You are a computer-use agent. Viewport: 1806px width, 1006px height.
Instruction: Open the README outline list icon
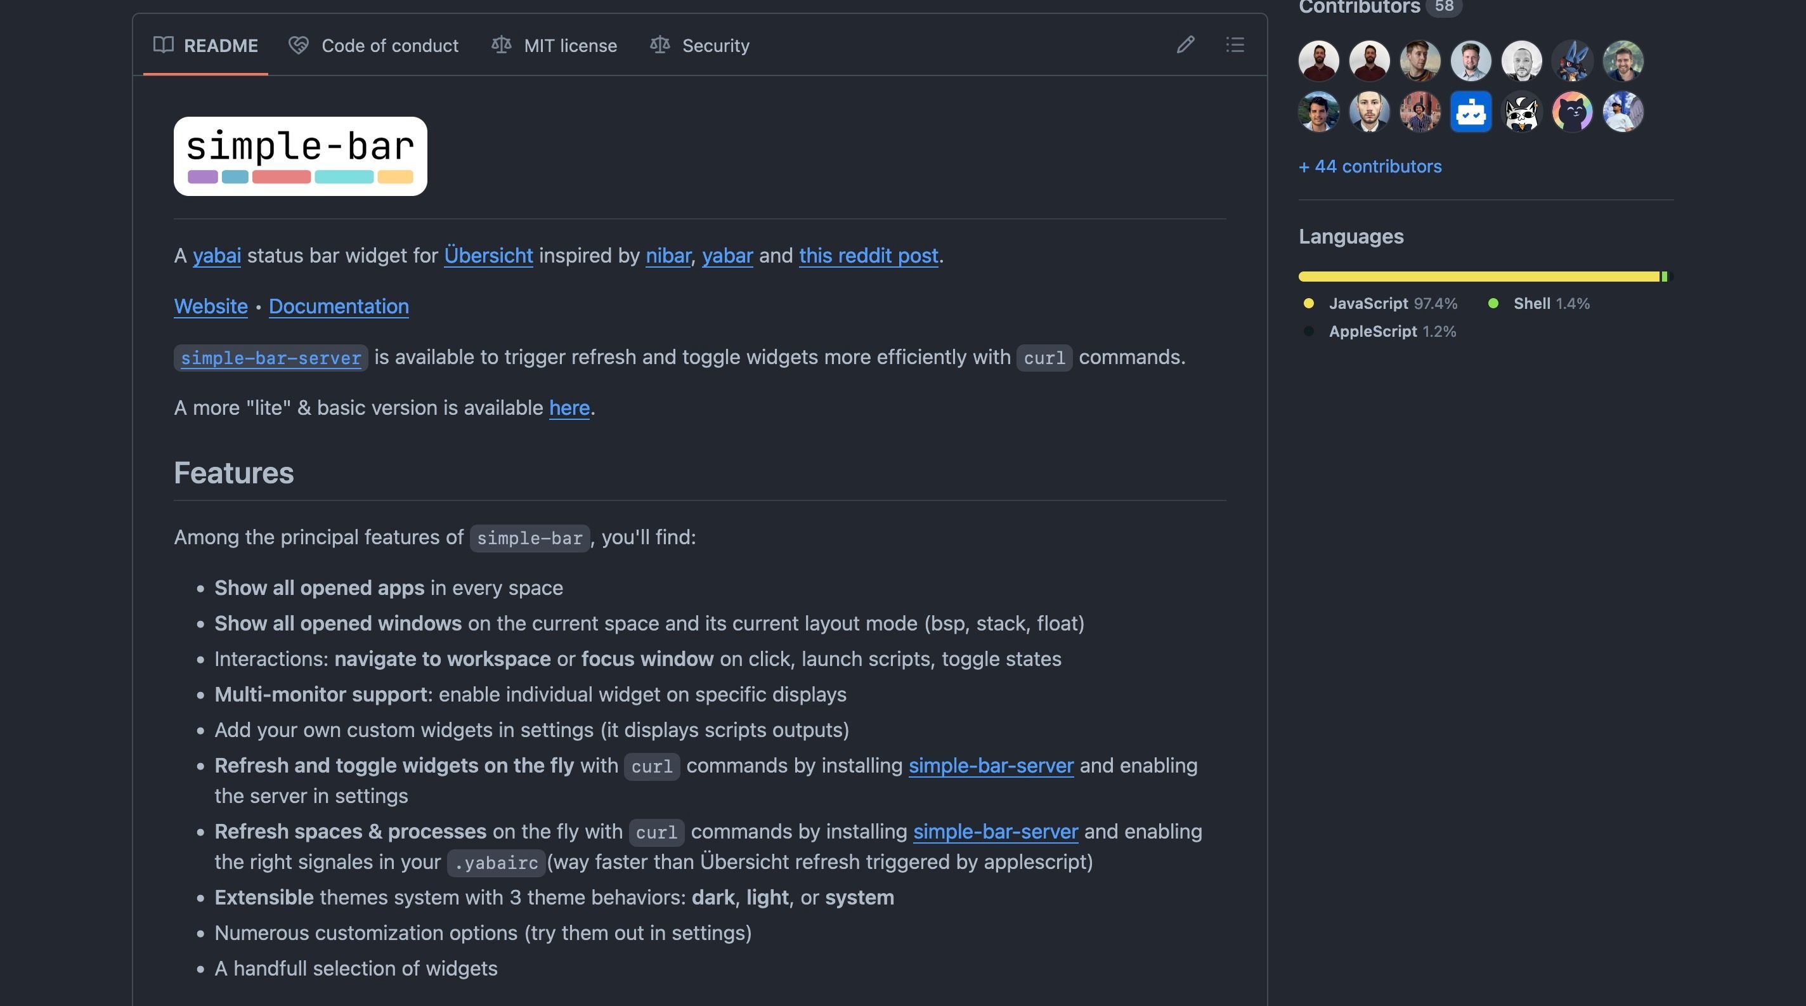click(1235, 45)
